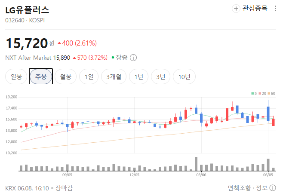Viewport: 283px width, 196px height.
Task: Select the 일봉 daily chart tab
Action: tap(16, 77)
